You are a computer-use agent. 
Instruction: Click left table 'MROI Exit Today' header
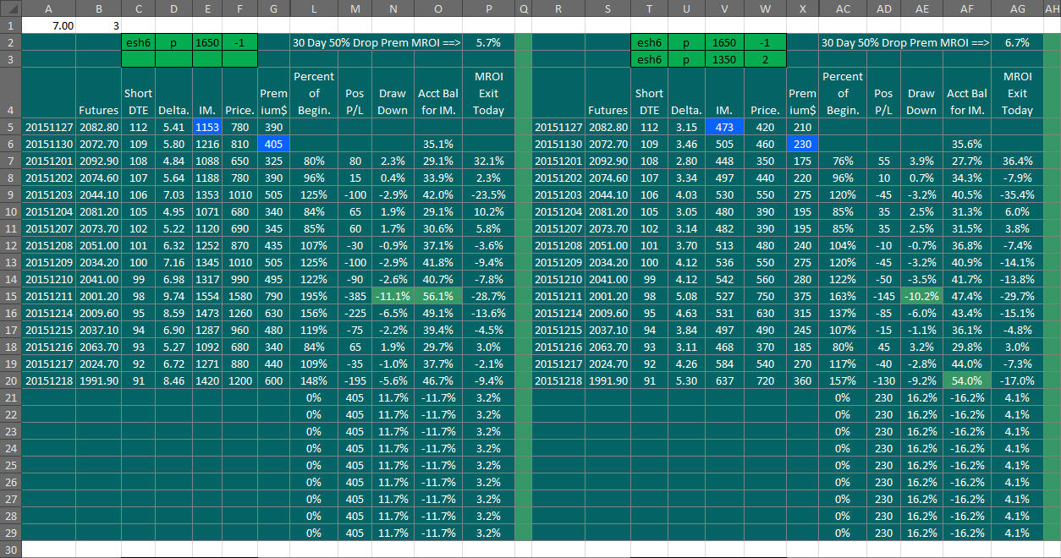point(488,93)
